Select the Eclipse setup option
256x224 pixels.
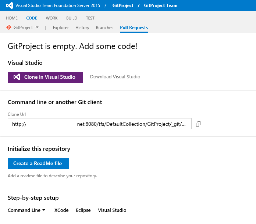tap(83, 210)
